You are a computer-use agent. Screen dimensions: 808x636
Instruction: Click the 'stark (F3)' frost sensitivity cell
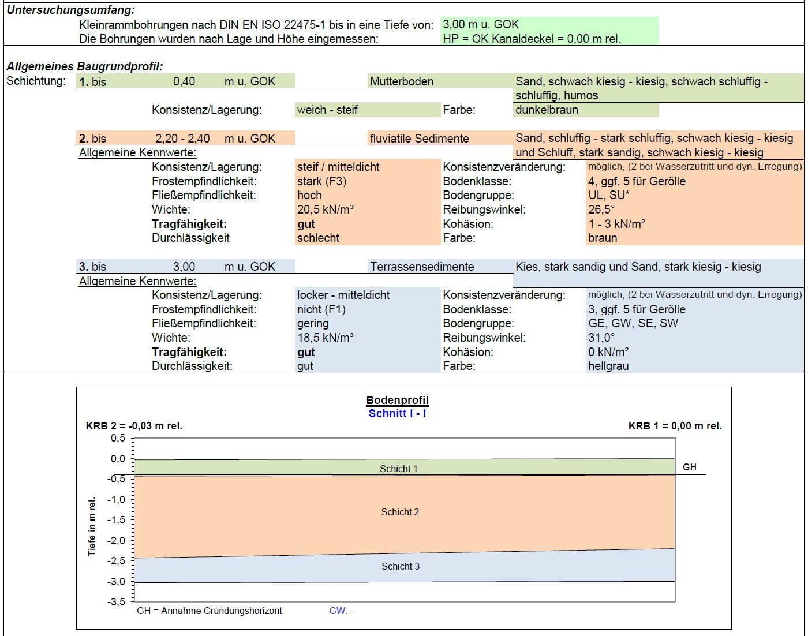(321, 181)
